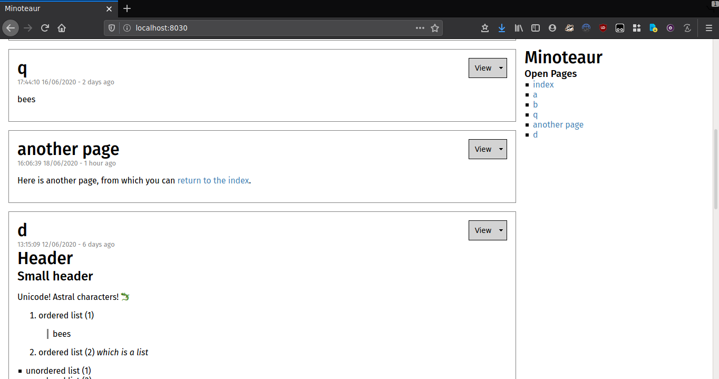Viewport: 719px width, 379px height.
Task: Click the 'bees' text in page q
Action: pos(26,99)
